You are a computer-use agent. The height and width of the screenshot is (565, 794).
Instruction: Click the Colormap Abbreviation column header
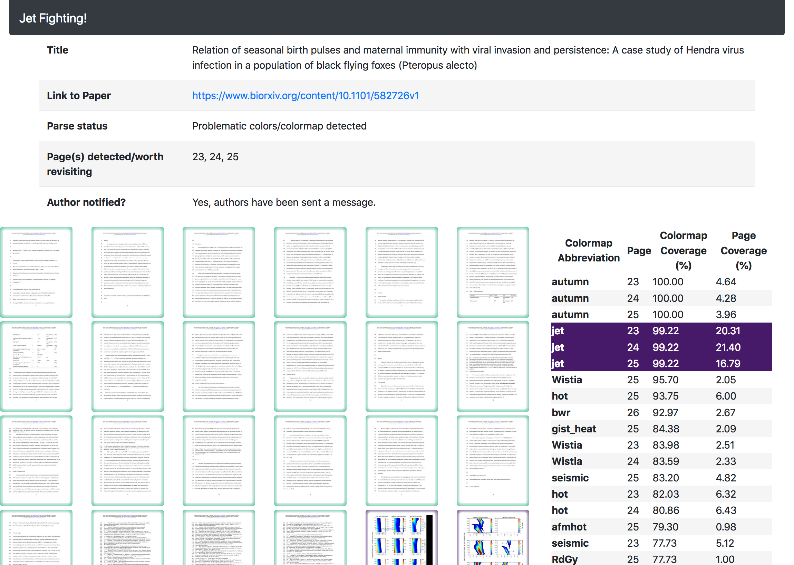click(x=589, y=250)
